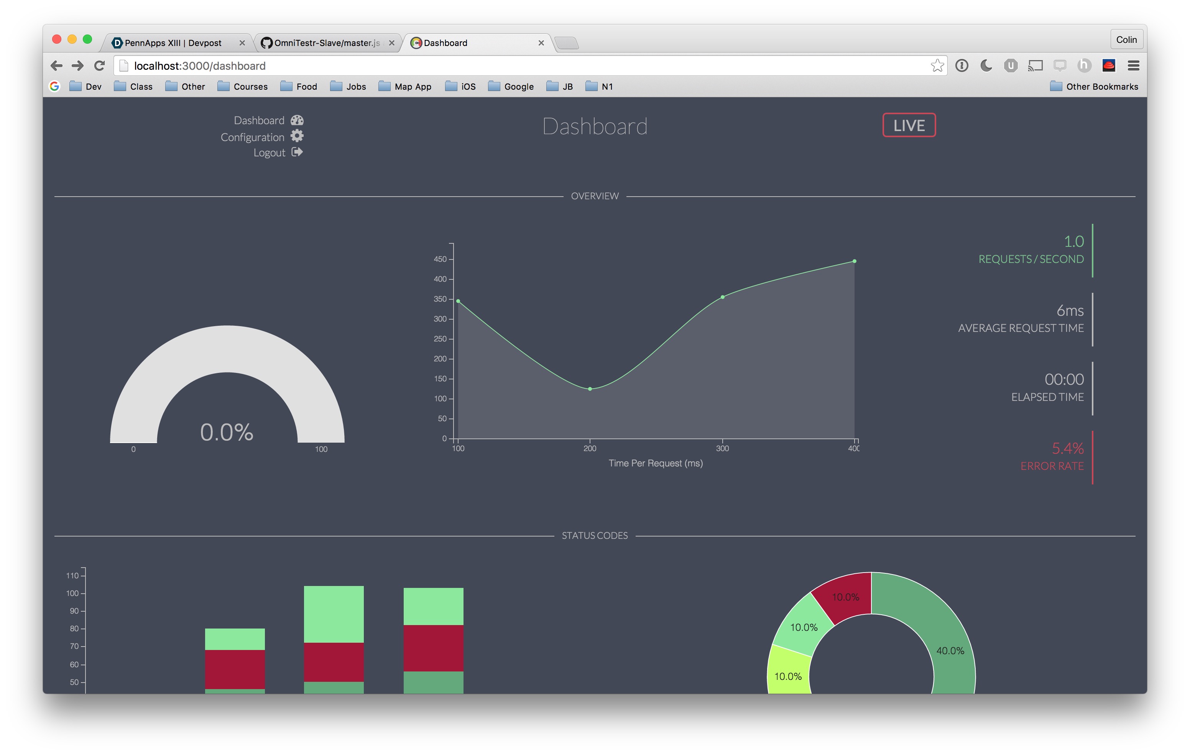
Task: Go back with the browser back arrow
Action: tap(56, 66)
